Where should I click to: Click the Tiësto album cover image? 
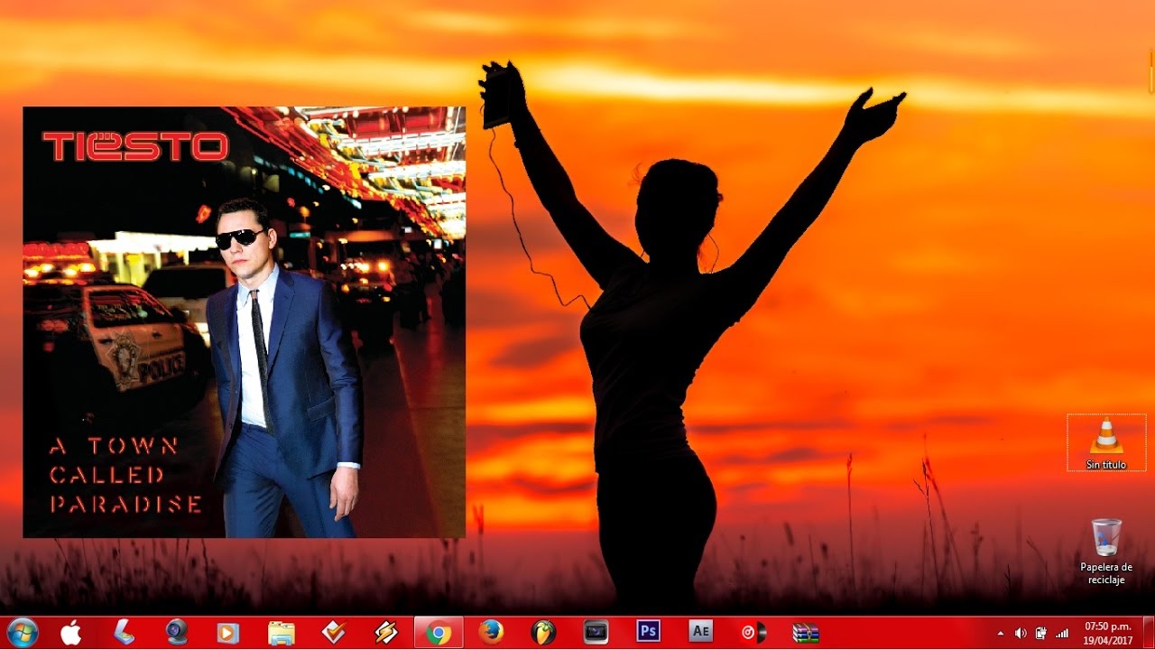[244, 322]
